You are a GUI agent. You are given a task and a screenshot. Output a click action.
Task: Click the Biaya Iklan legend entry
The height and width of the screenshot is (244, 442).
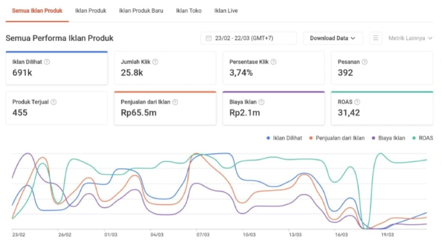pos(388,138)
